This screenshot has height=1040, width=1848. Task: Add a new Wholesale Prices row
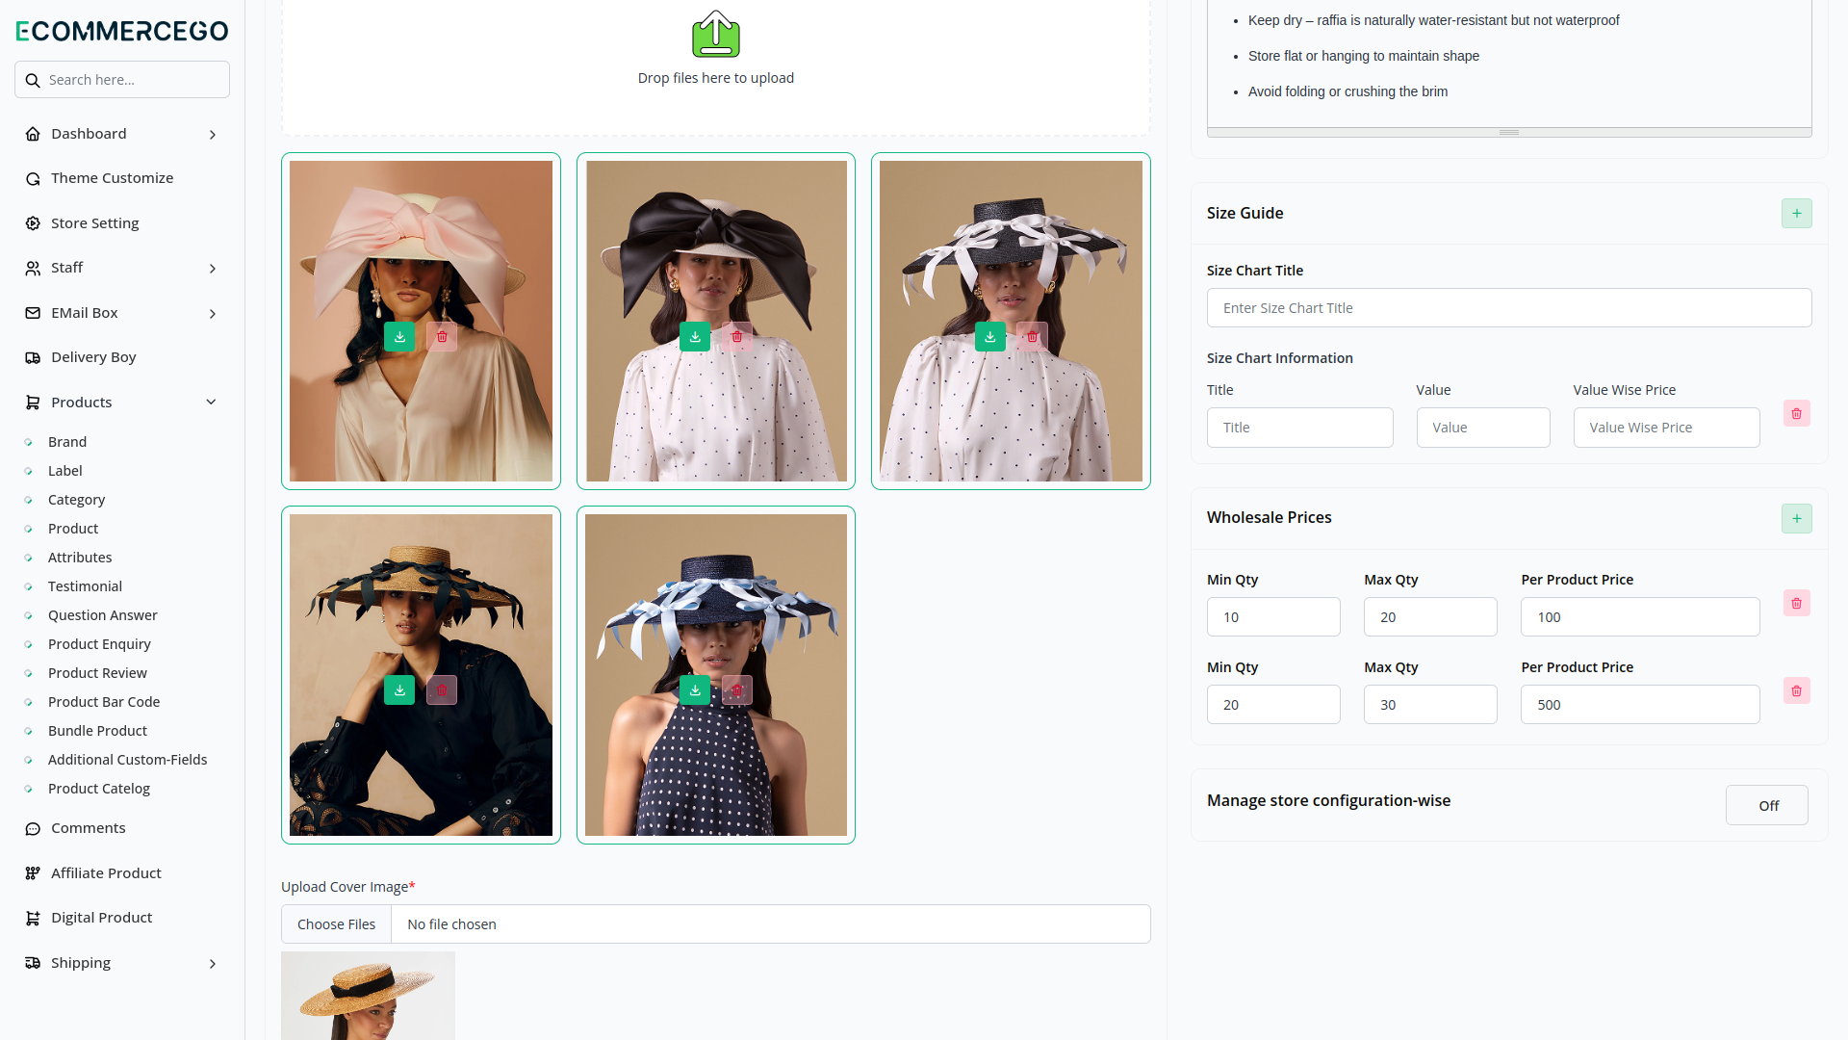(1796, 518)
